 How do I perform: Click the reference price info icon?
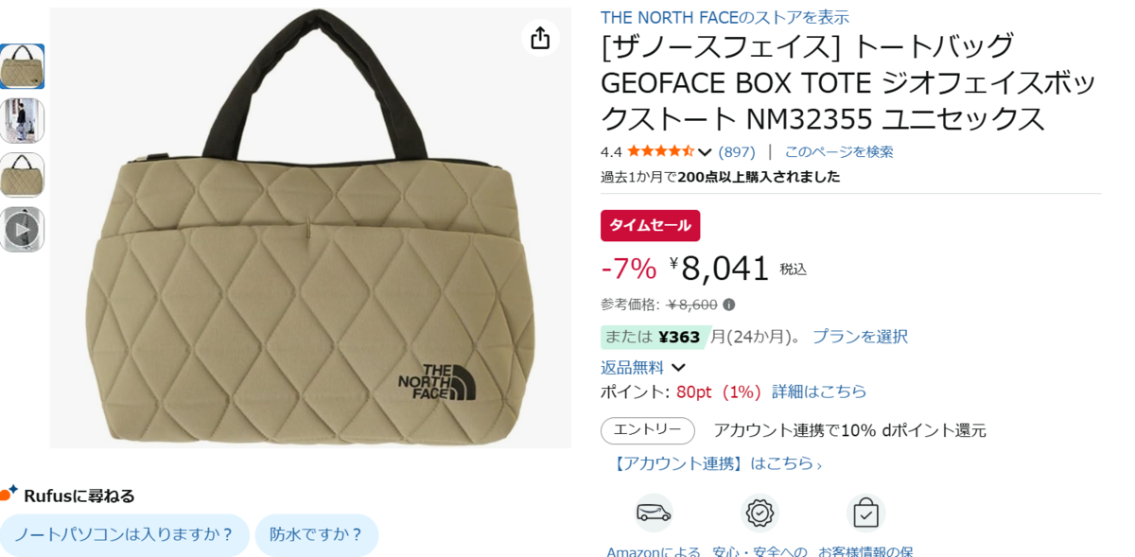(x=729, y=305)
